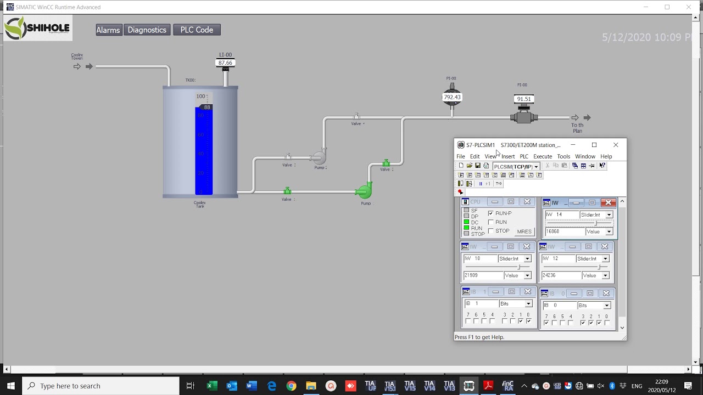Toggle bit 7 of IB 1
This screenshot has height=395, width=703.
pos(468,321)
